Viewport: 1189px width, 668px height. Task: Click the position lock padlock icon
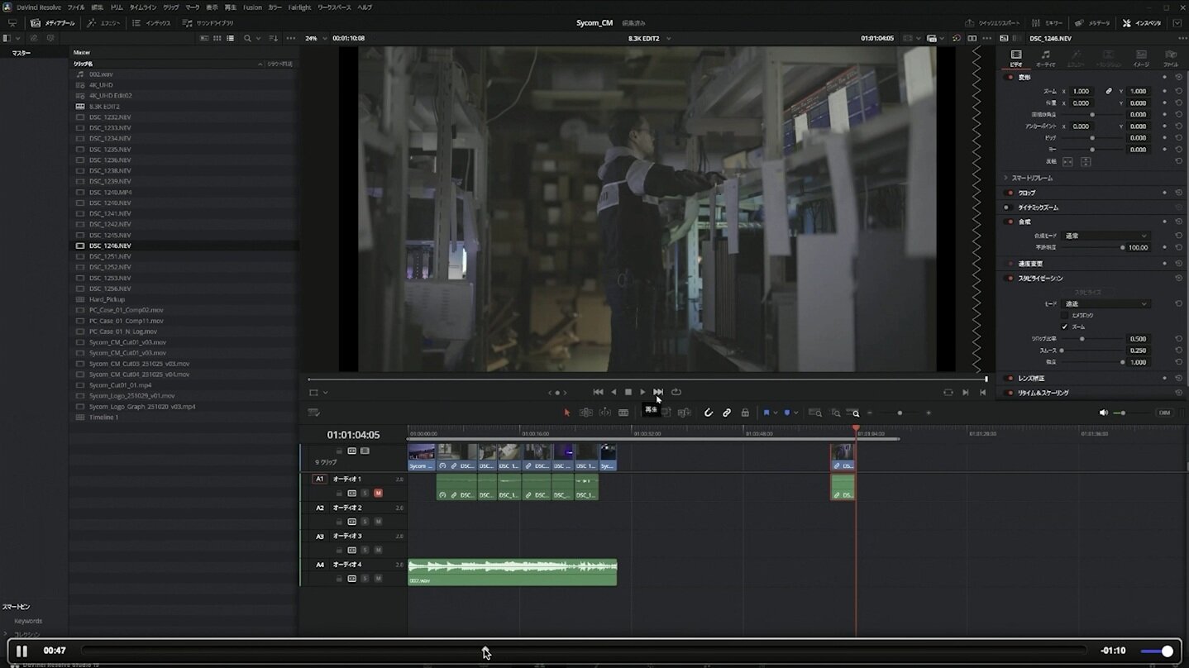click(x=745, y=413)
